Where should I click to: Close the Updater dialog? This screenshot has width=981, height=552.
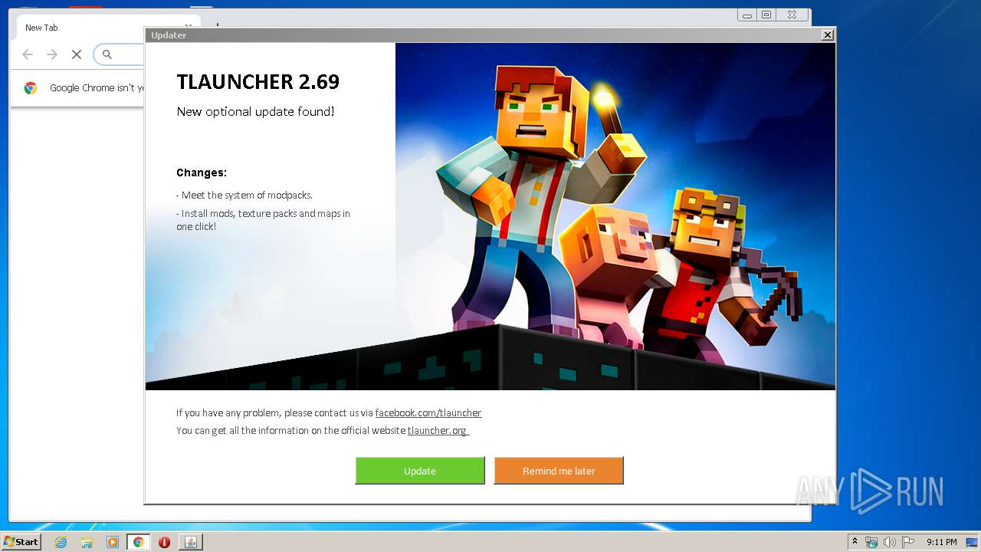point(827,35)
